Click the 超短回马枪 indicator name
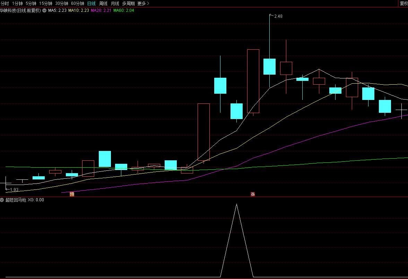This screenshot has height=279, width=408. click(16, 200)
